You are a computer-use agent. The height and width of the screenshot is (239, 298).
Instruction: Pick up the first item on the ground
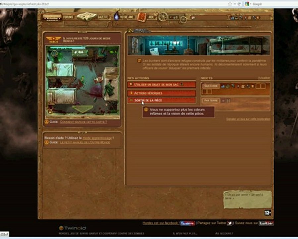(x=223, y=101)
